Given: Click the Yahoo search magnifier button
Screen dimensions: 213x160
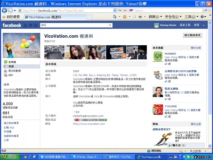Looking at the screenshot, I should 206,10.
